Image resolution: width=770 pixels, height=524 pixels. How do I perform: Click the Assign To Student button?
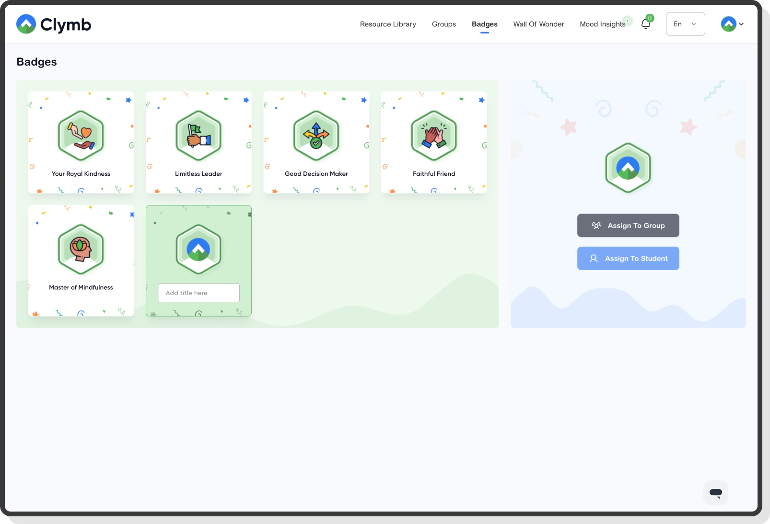click(628, 258)
